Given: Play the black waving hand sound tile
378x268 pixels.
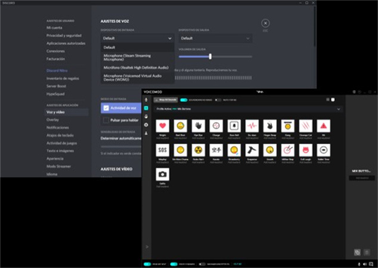Looking at the screenshot, I should 198,126.
